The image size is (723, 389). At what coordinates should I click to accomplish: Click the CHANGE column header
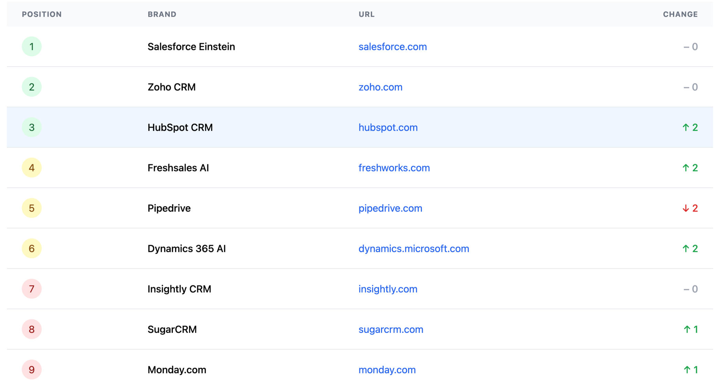(x=680, y=14)
